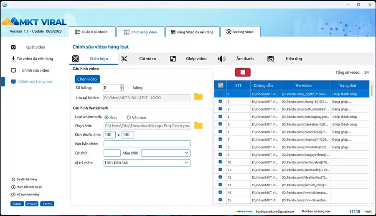The height and width of the screenshot is (216, 376).
Task: Uncheck the checkbox for row 10
Action: 220,162
